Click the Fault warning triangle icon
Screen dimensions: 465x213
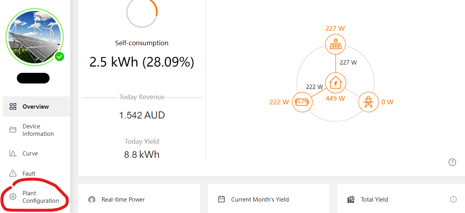(x=13, y=173)
